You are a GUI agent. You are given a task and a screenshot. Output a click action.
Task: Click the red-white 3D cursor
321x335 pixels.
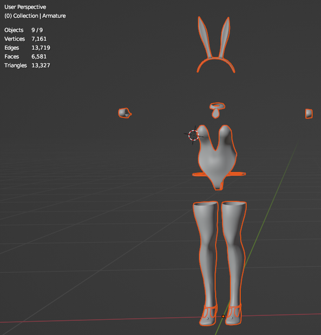point(193,135)
